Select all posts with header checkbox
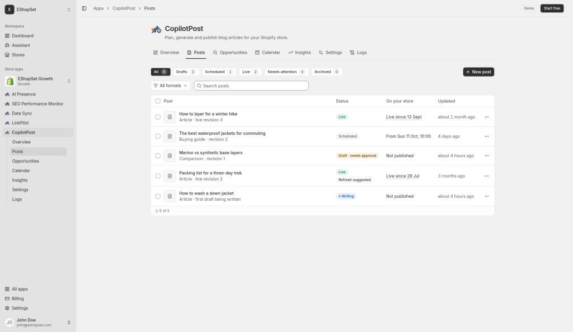This screenshot has height=332, width=573. click(158, 101)
